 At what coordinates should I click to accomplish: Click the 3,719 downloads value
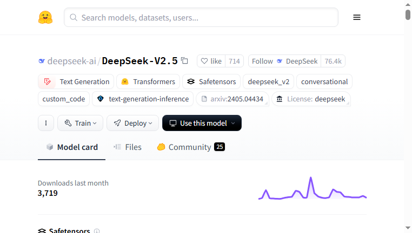point(48,193)
